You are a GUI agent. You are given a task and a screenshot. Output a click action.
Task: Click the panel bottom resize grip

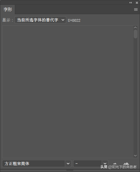coord(70,170)
